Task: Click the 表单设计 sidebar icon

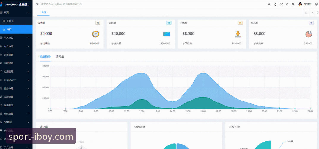Action: tap(1, 55)
